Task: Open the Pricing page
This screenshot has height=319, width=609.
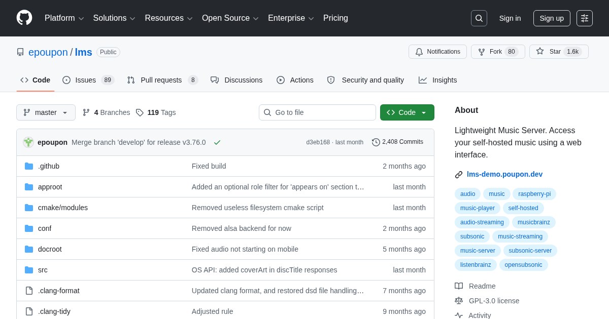Action: [x=335, y=18]
